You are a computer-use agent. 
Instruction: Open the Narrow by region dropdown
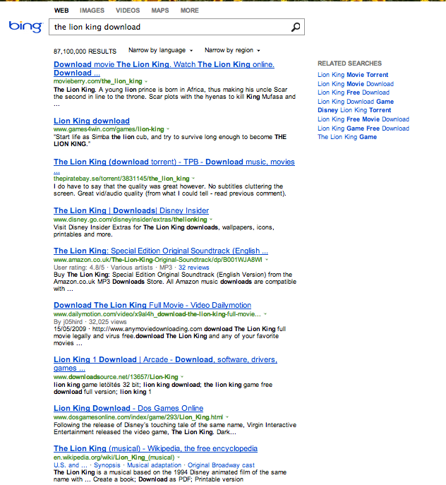pos(232,50)
